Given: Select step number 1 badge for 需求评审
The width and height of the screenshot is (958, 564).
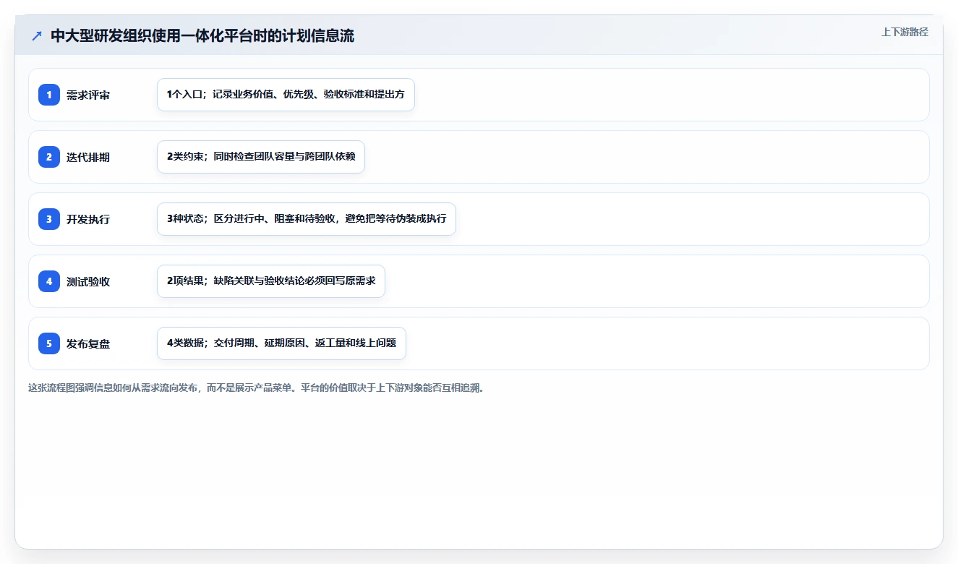Looking at the screenshot, I should tap(49, 95).
